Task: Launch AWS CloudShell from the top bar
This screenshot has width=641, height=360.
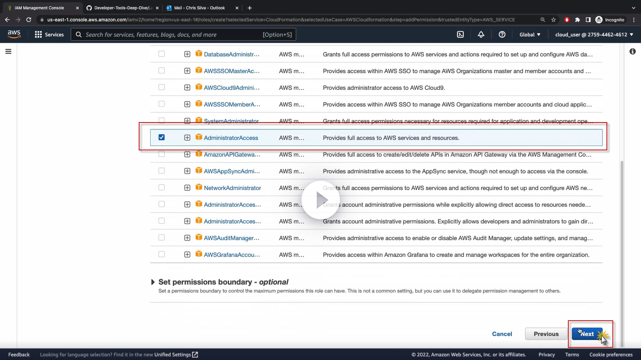Action: (x=460, y=35)
